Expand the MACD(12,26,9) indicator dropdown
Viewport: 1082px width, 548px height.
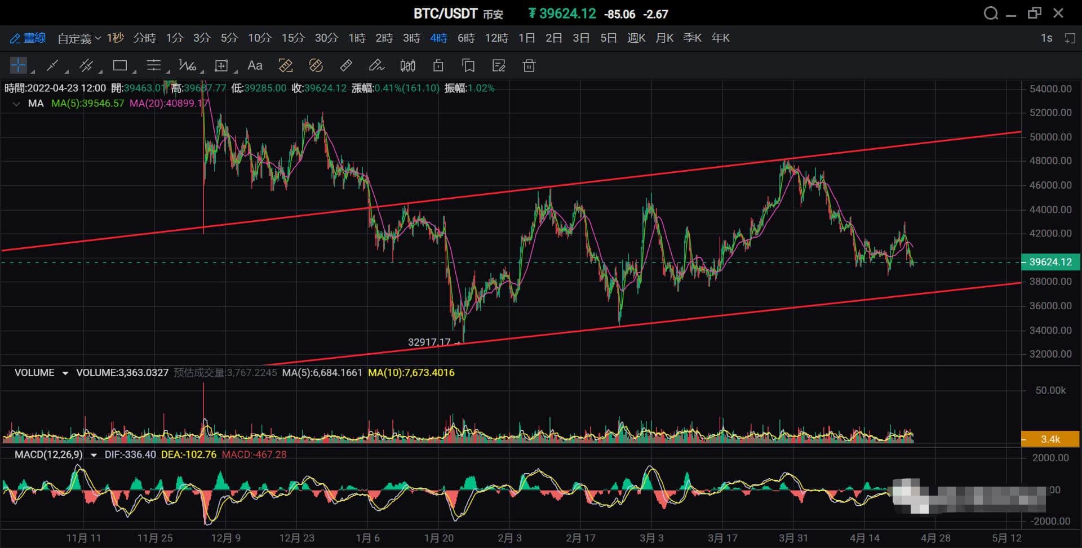coord(94,455)
